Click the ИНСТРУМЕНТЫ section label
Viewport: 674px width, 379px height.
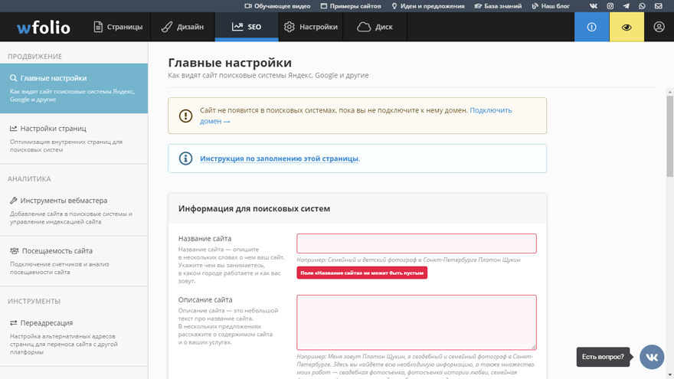pyautogui.click(x=34, y=301)
